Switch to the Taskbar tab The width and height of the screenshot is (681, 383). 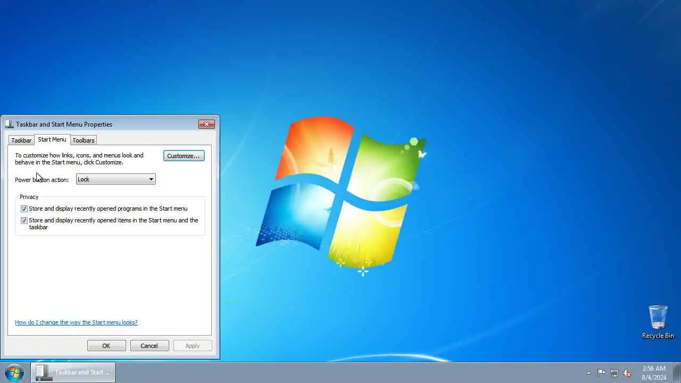click(21, 140)
